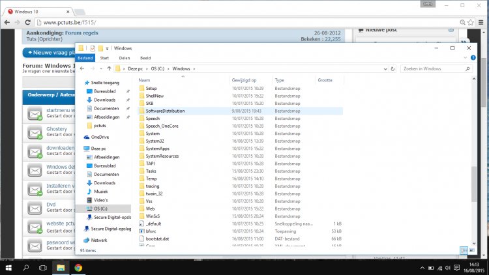Open the recent locations dropdown arrow
Image resolution: width=489 pixels, height=275 pixels.
coord(100,68)
